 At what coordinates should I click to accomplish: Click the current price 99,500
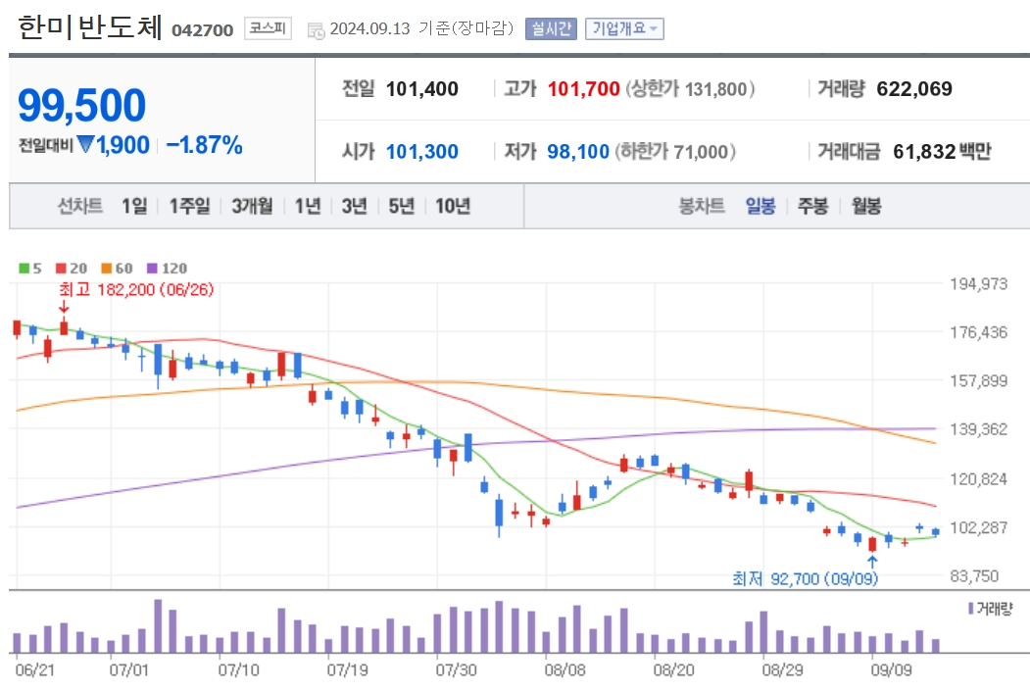tap(81, 105)
